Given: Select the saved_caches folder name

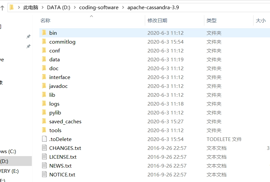Looking at the screenshot, I should coord(65,122).
